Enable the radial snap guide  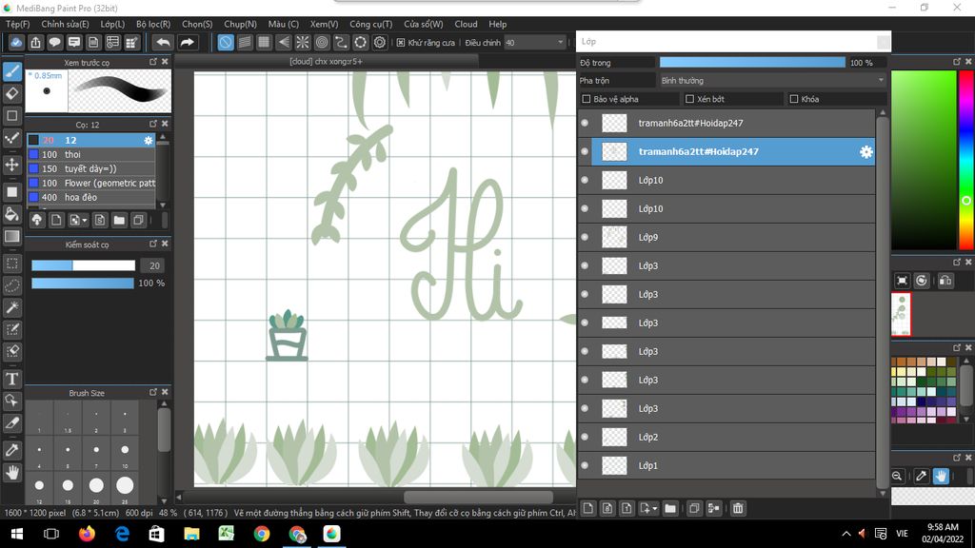pos(303,42)
